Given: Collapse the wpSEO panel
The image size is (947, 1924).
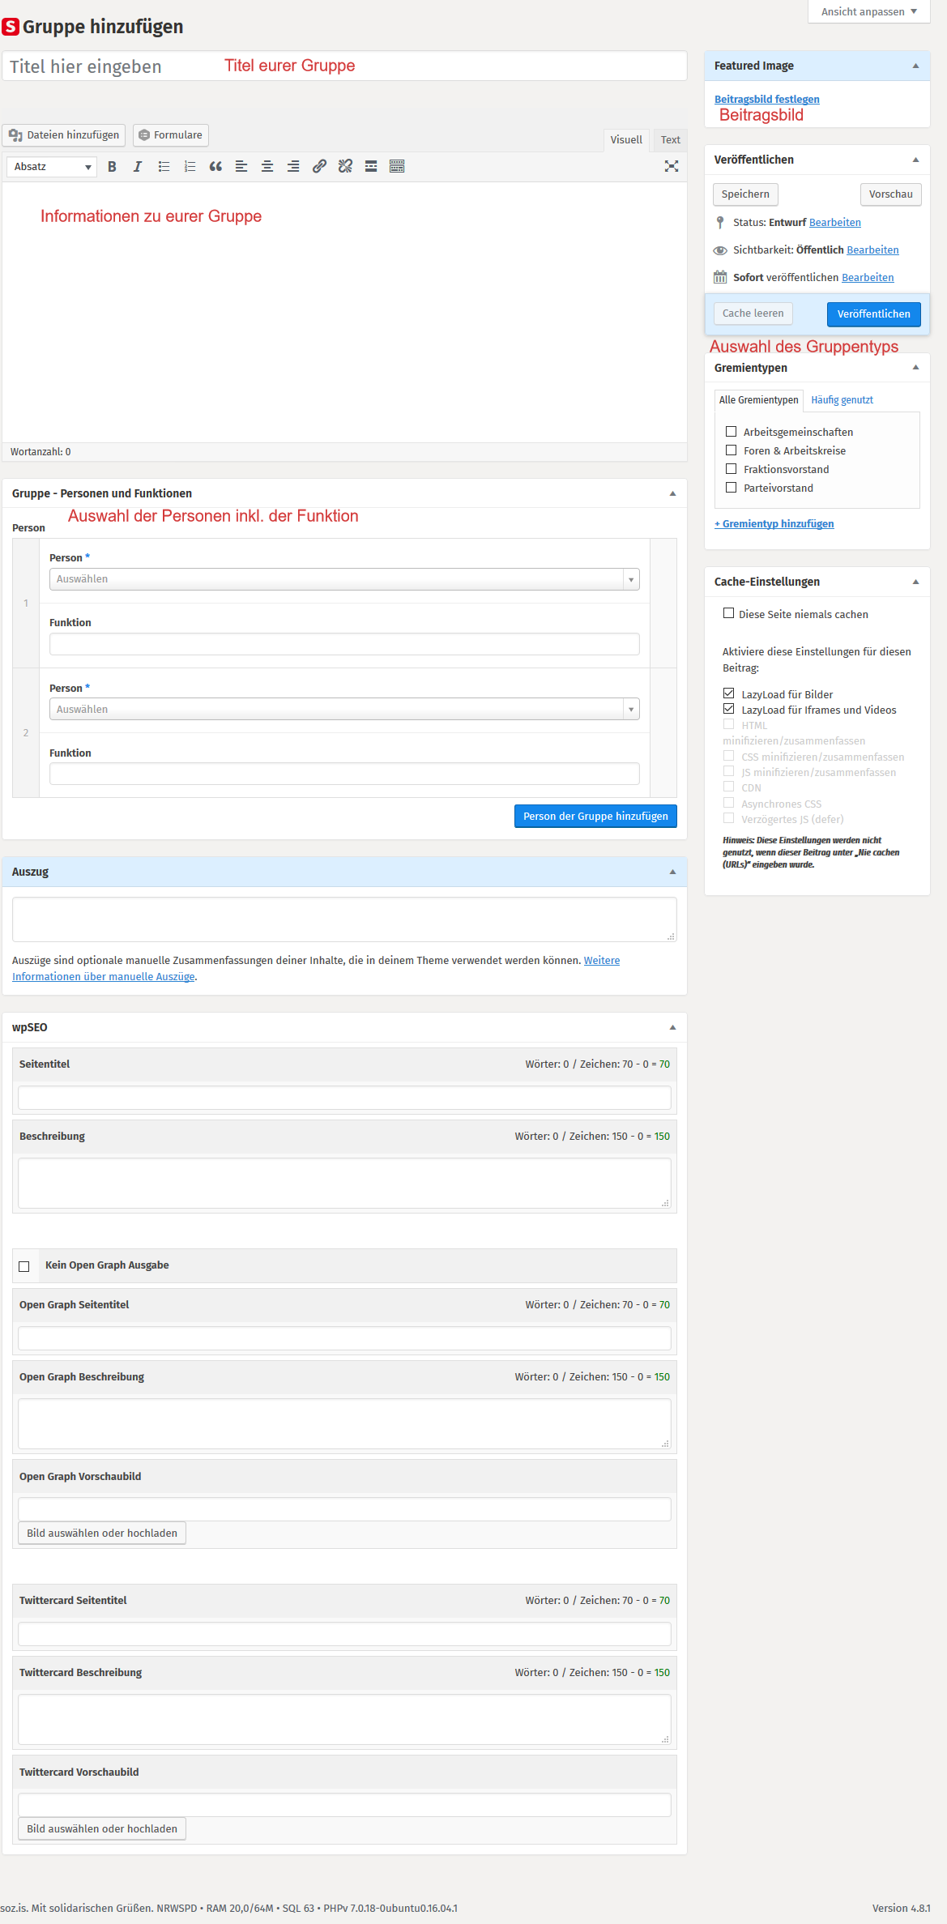Looking at the screenshot, I should (x=672, y=1027).
